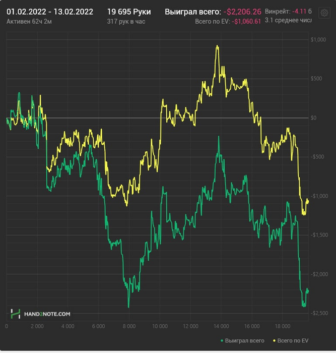Click the green legend dot

pos(222,341)
